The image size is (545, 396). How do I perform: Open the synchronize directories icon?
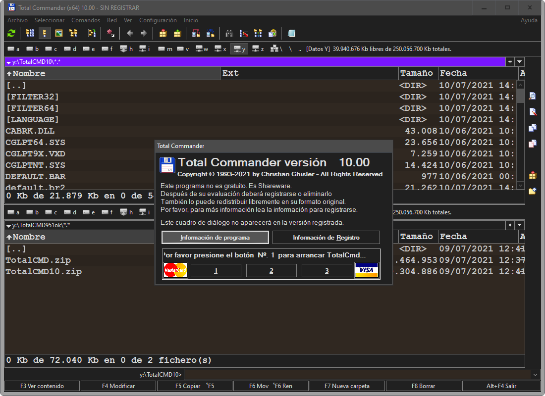[258, 33]
